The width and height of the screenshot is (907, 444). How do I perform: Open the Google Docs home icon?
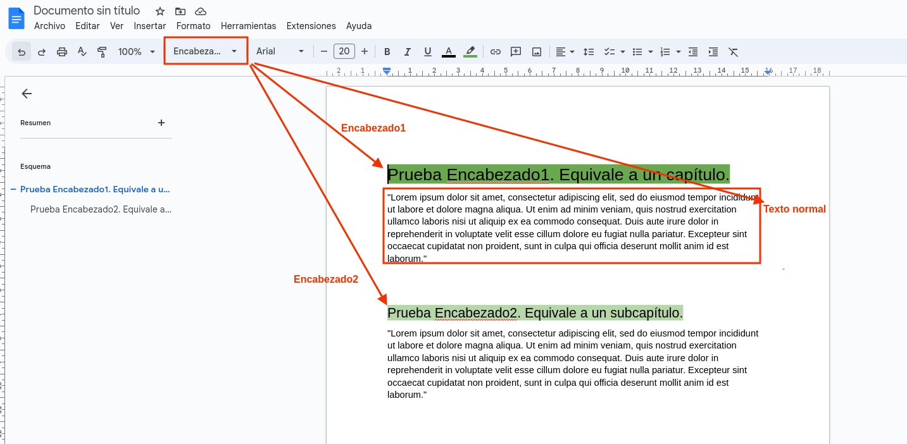click(x=16, y=18)
